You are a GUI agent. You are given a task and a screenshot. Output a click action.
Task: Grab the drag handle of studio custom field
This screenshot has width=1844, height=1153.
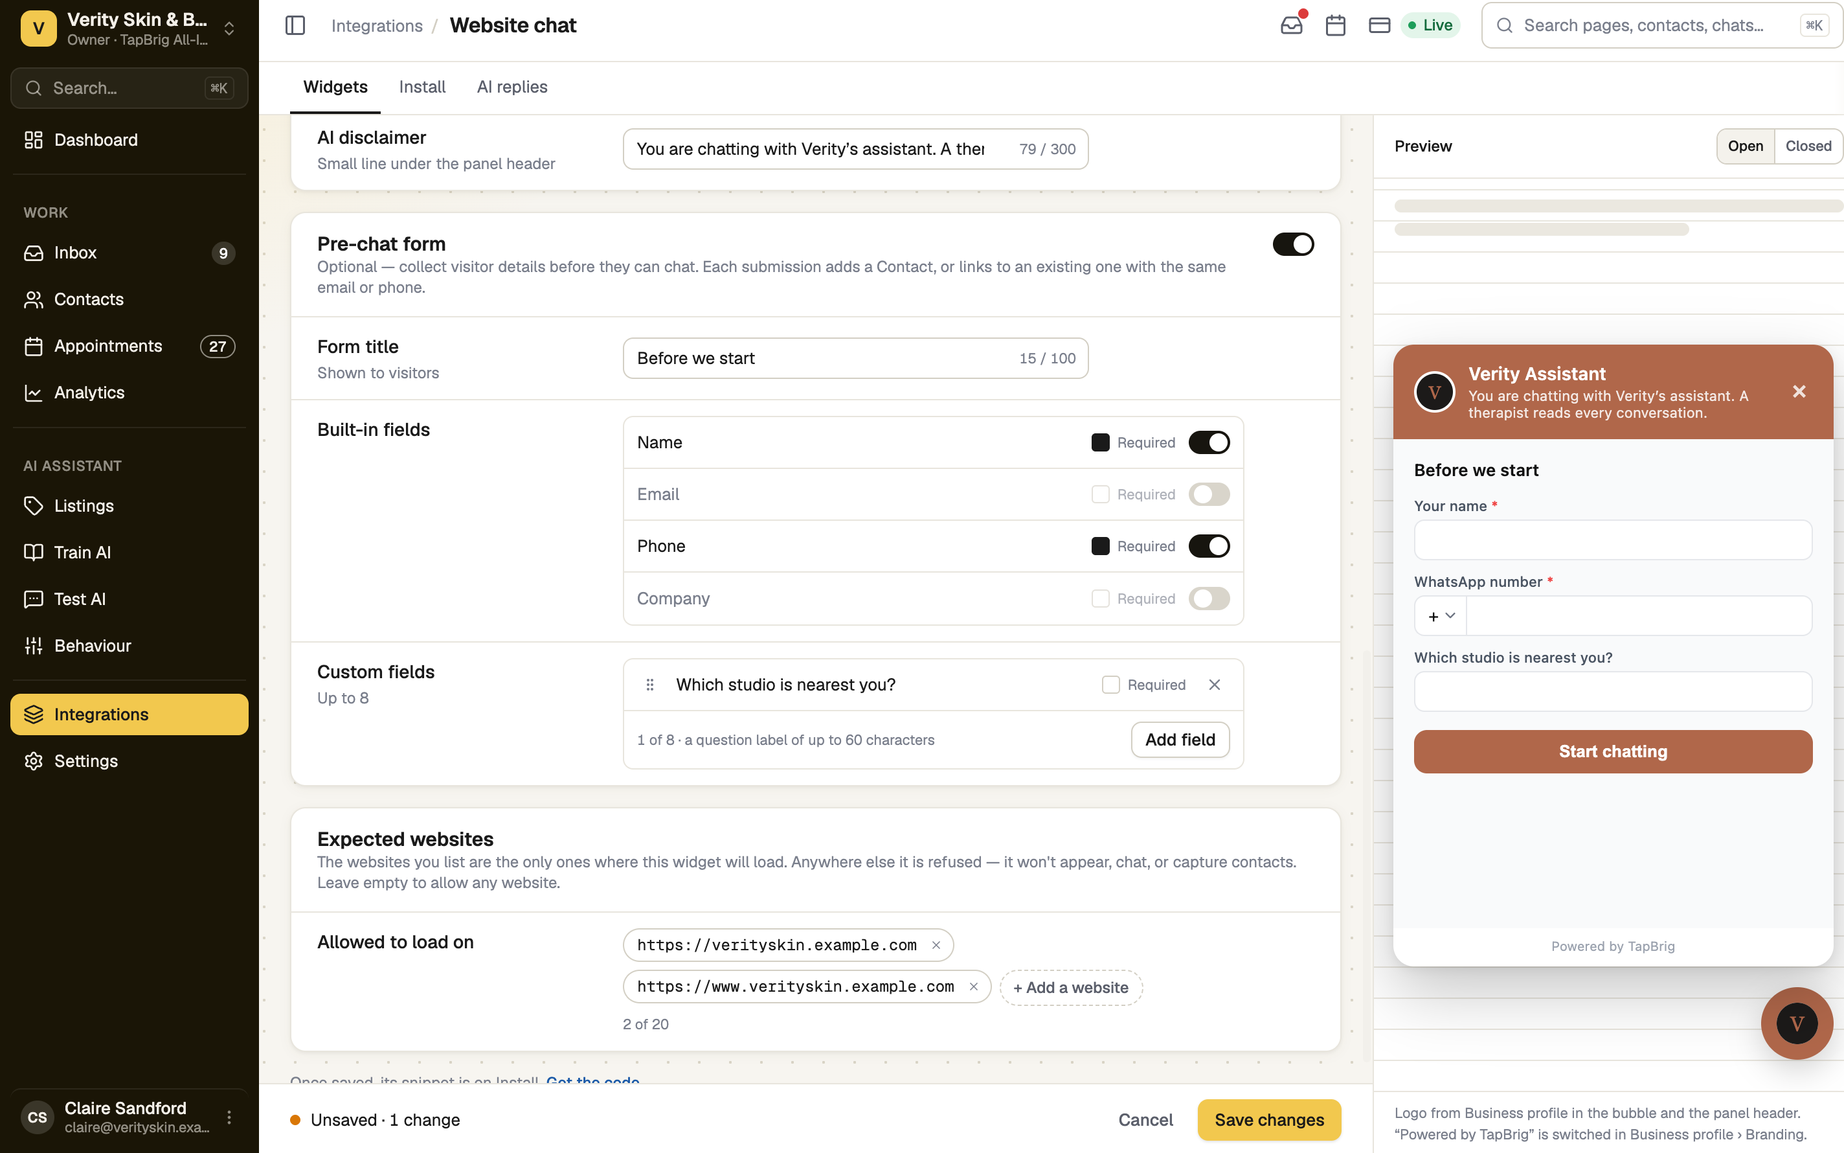[650, 685]
